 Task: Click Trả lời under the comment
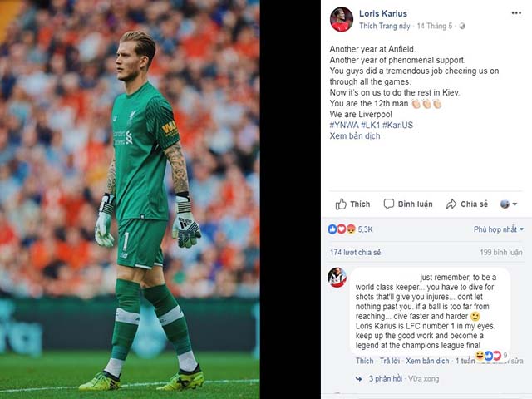tap(390, 361)
